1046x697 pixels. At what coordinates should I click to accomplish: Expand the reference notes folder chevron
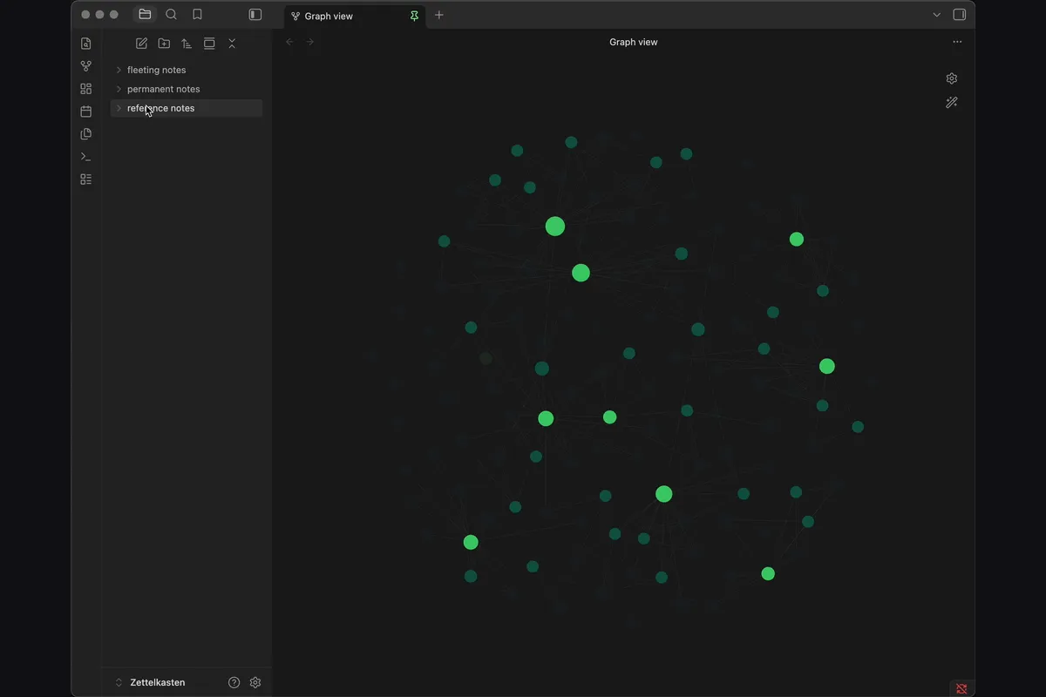point(119,108)
